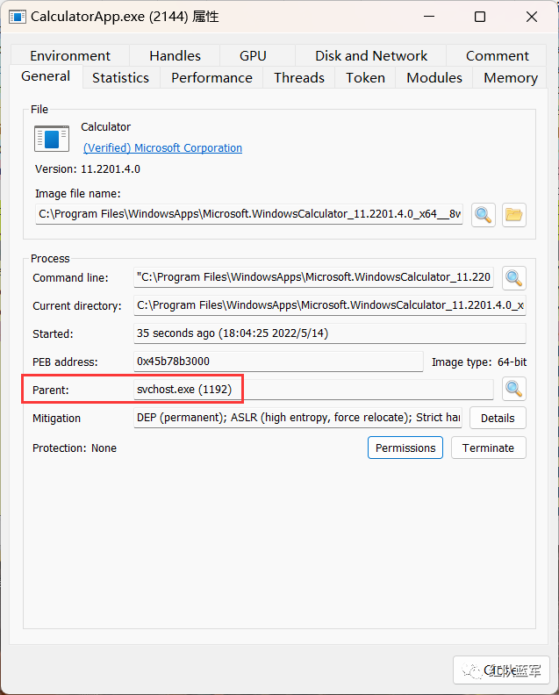Click the magnifier icon beside Parent process
Image resolution: width=559 pixels, height=695 pixels.
[x=514, y=389]
